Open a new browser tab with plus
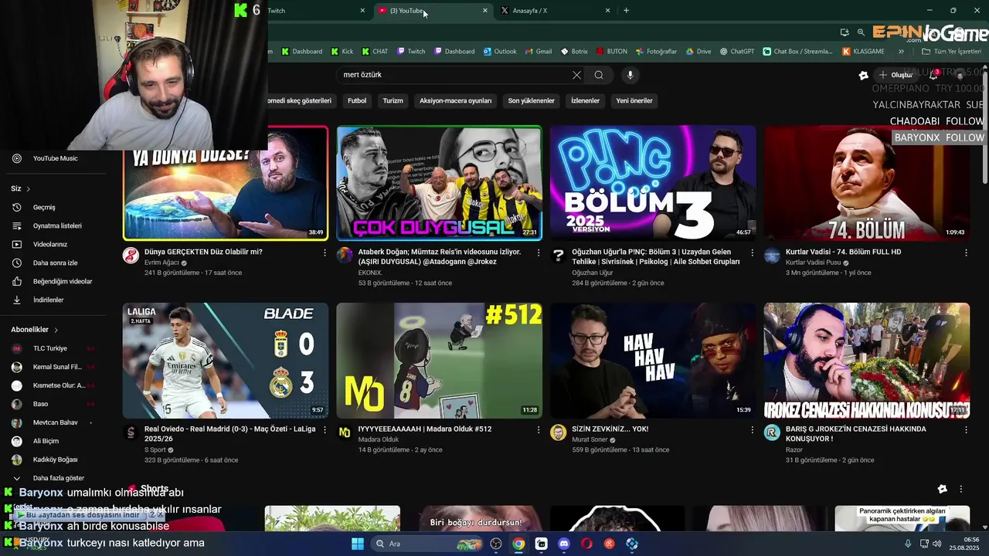Viewport: 989px width, 556px height. (x=626, y=11)
